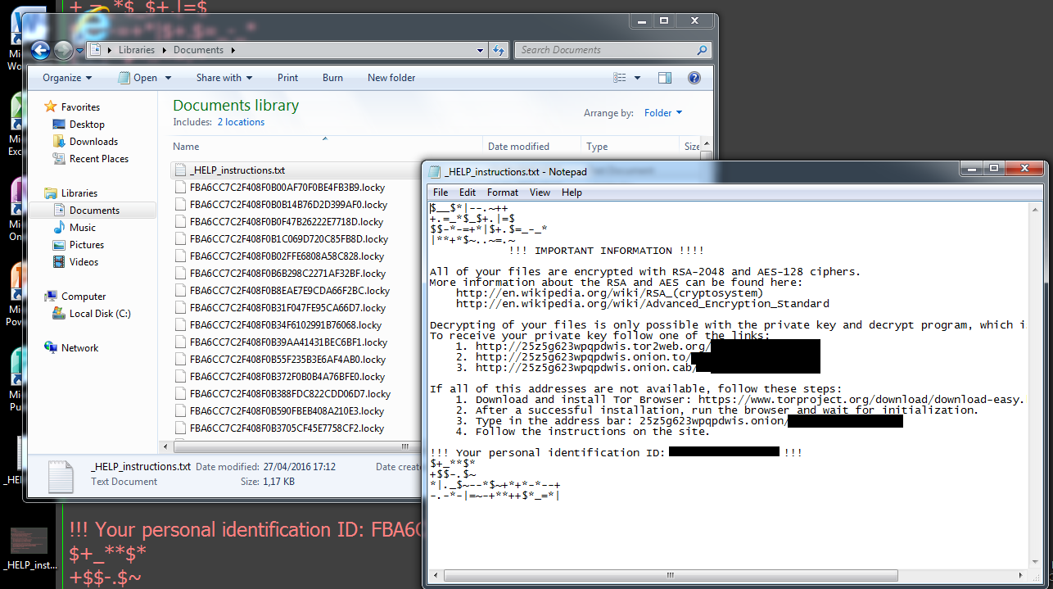Expand arrow after Documents in address bar

[233, 51]
